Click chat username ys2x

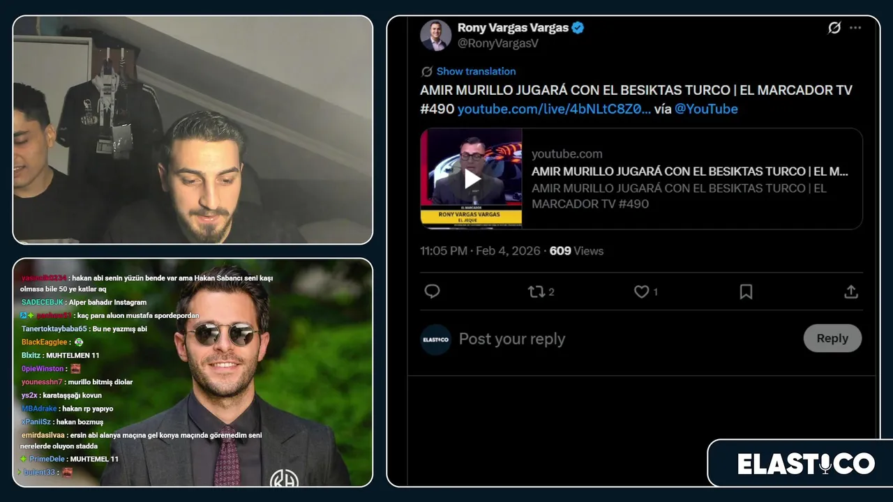tap(29, 395)
